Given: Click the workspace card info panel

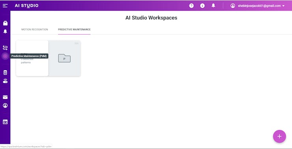Looking at the screenshot, I should click(x=32, y=58).
